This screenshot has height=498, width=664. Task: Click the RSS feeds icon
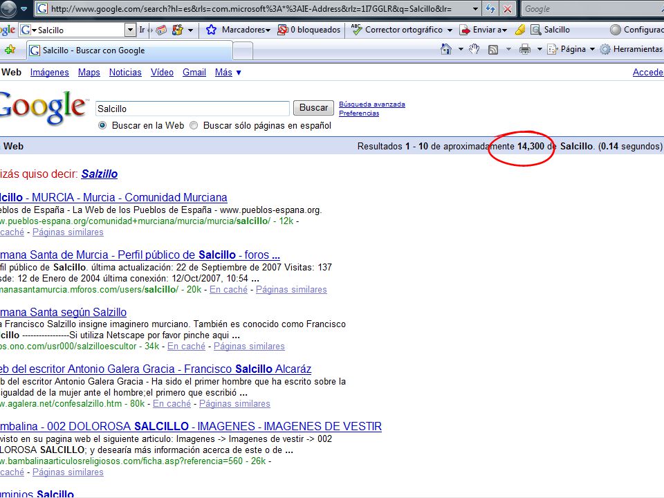pos(493,50)
